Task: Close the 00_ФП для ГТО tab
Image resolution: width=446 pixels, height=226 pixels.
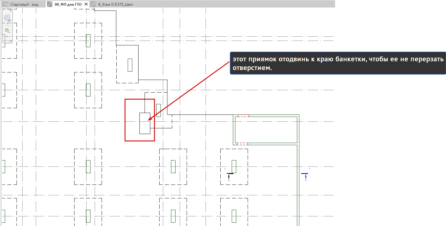Action: tap(86, 4)
